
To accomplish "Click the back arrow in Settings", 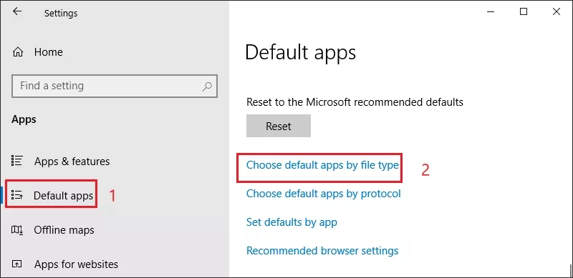I will 16,11.
